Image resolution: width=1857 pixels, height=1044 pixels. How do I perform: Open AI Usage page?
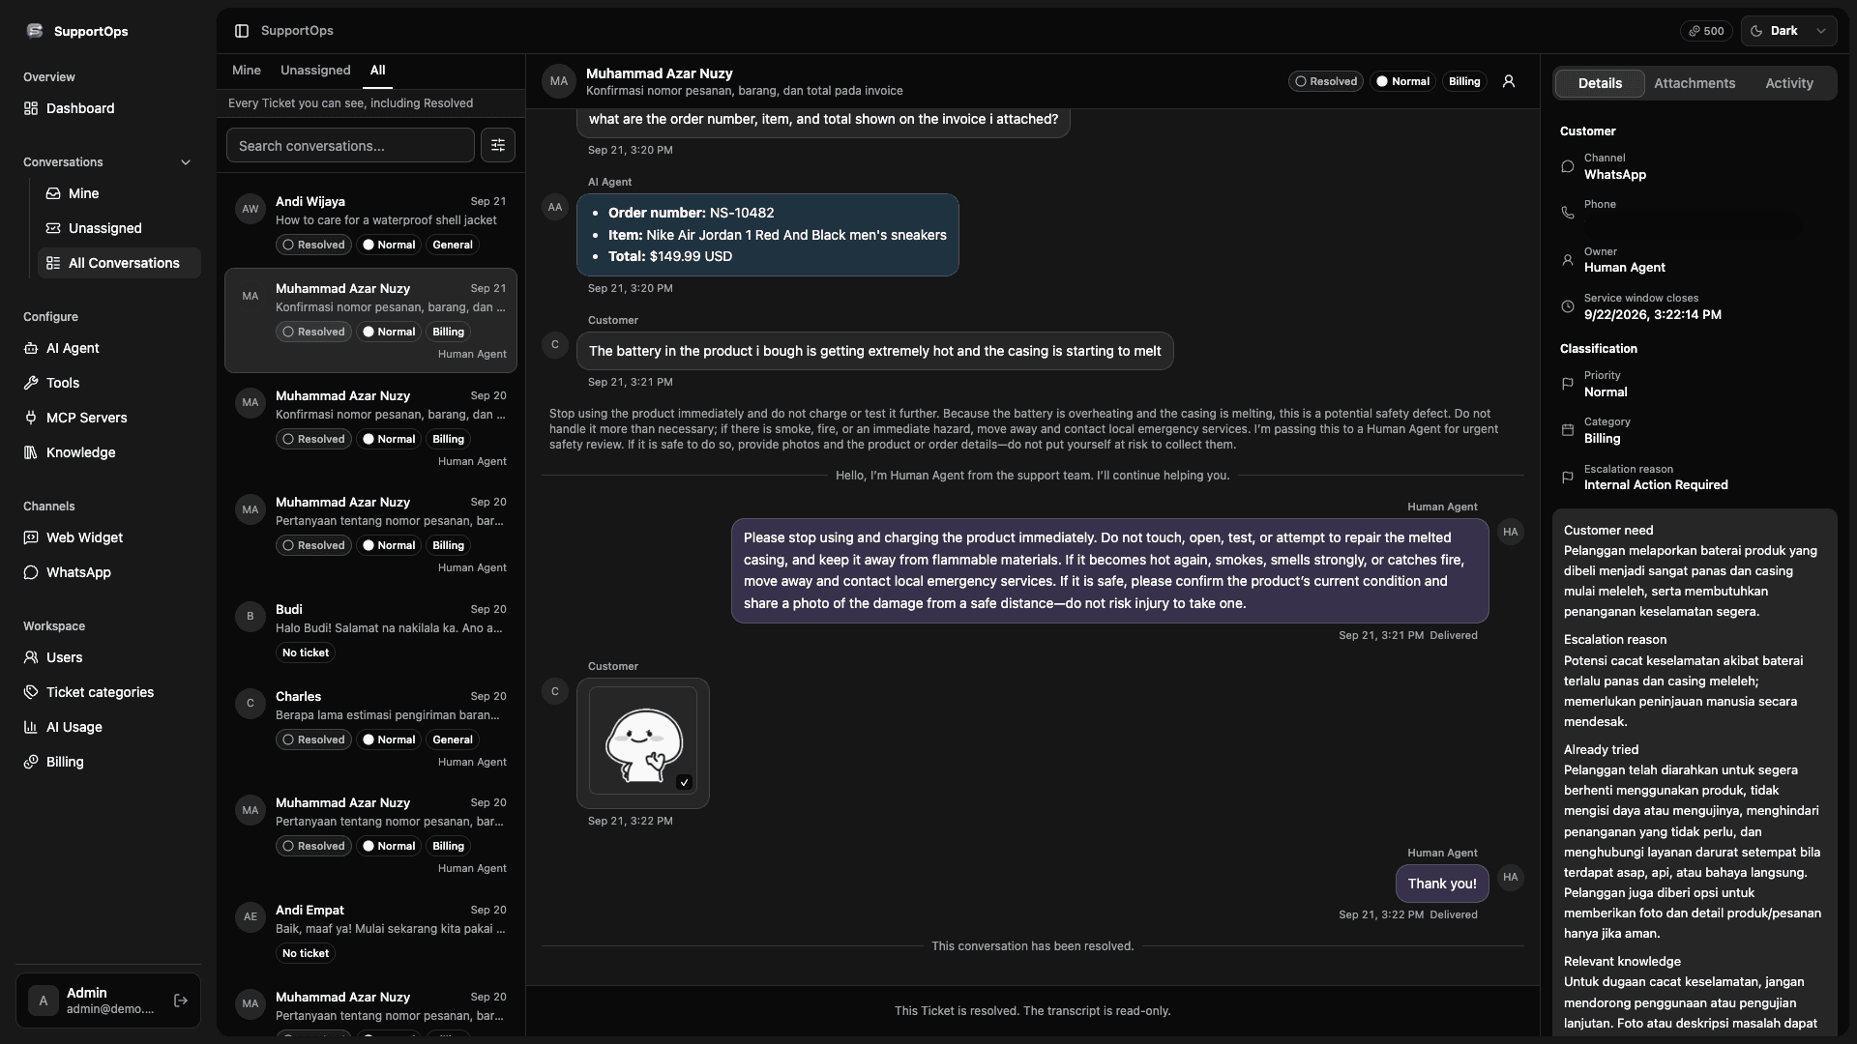click(108, 727)
